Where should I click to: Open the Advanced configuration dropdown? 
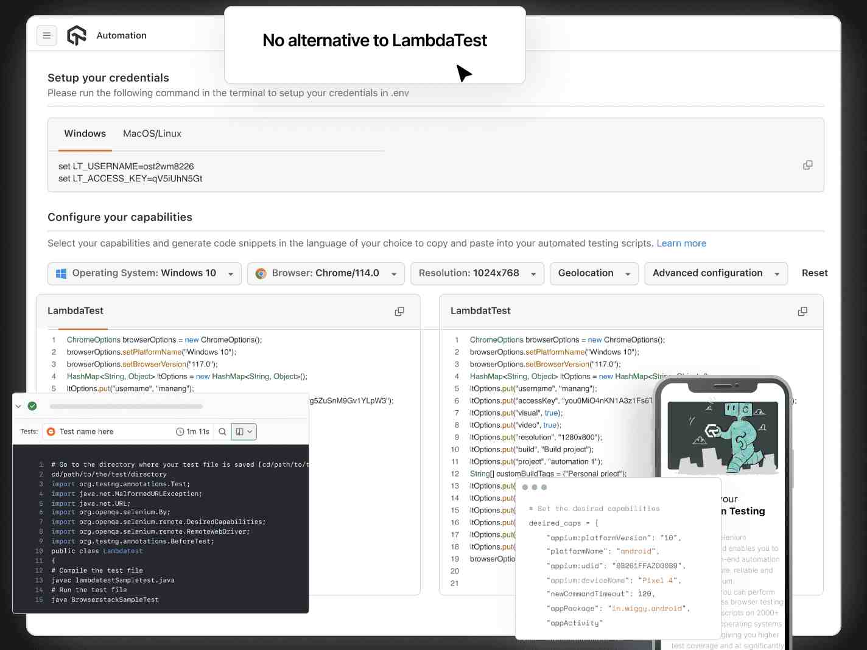pos(715,274)
